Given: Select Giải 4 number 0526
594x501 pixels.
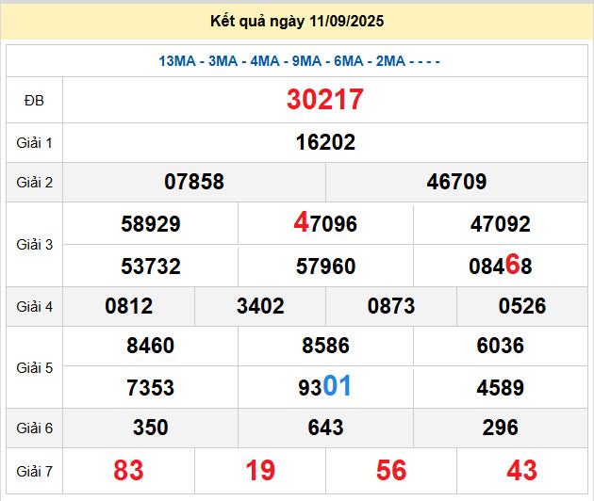Looking at the screenshot, I should click(x=522, y=307).
